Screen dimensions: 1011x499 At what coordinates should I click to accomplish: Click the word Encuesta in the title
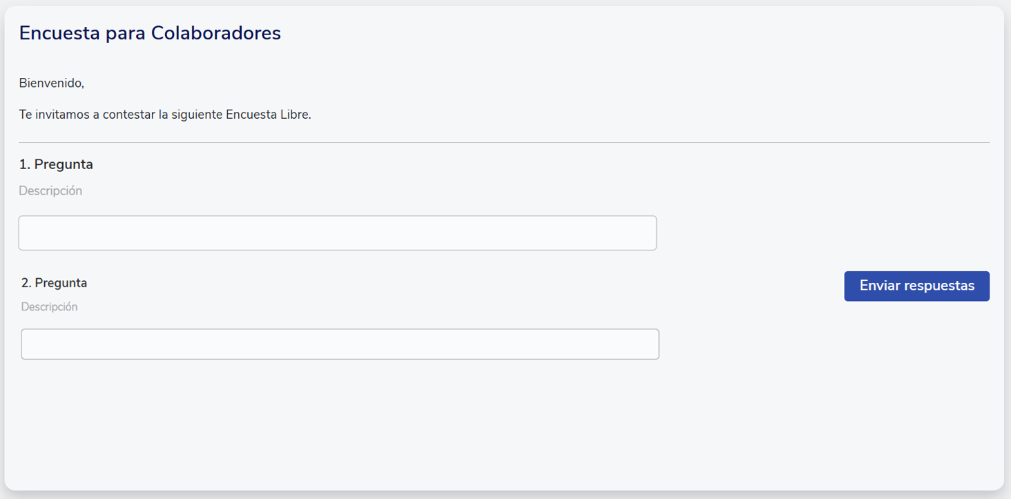click(60, 33)
